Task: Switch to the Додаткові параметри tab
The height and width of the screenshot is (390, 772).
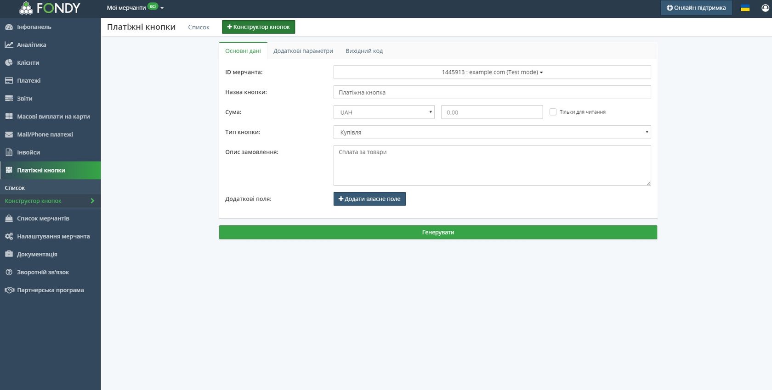Action: pyautogui.click(x=303, y=51)
